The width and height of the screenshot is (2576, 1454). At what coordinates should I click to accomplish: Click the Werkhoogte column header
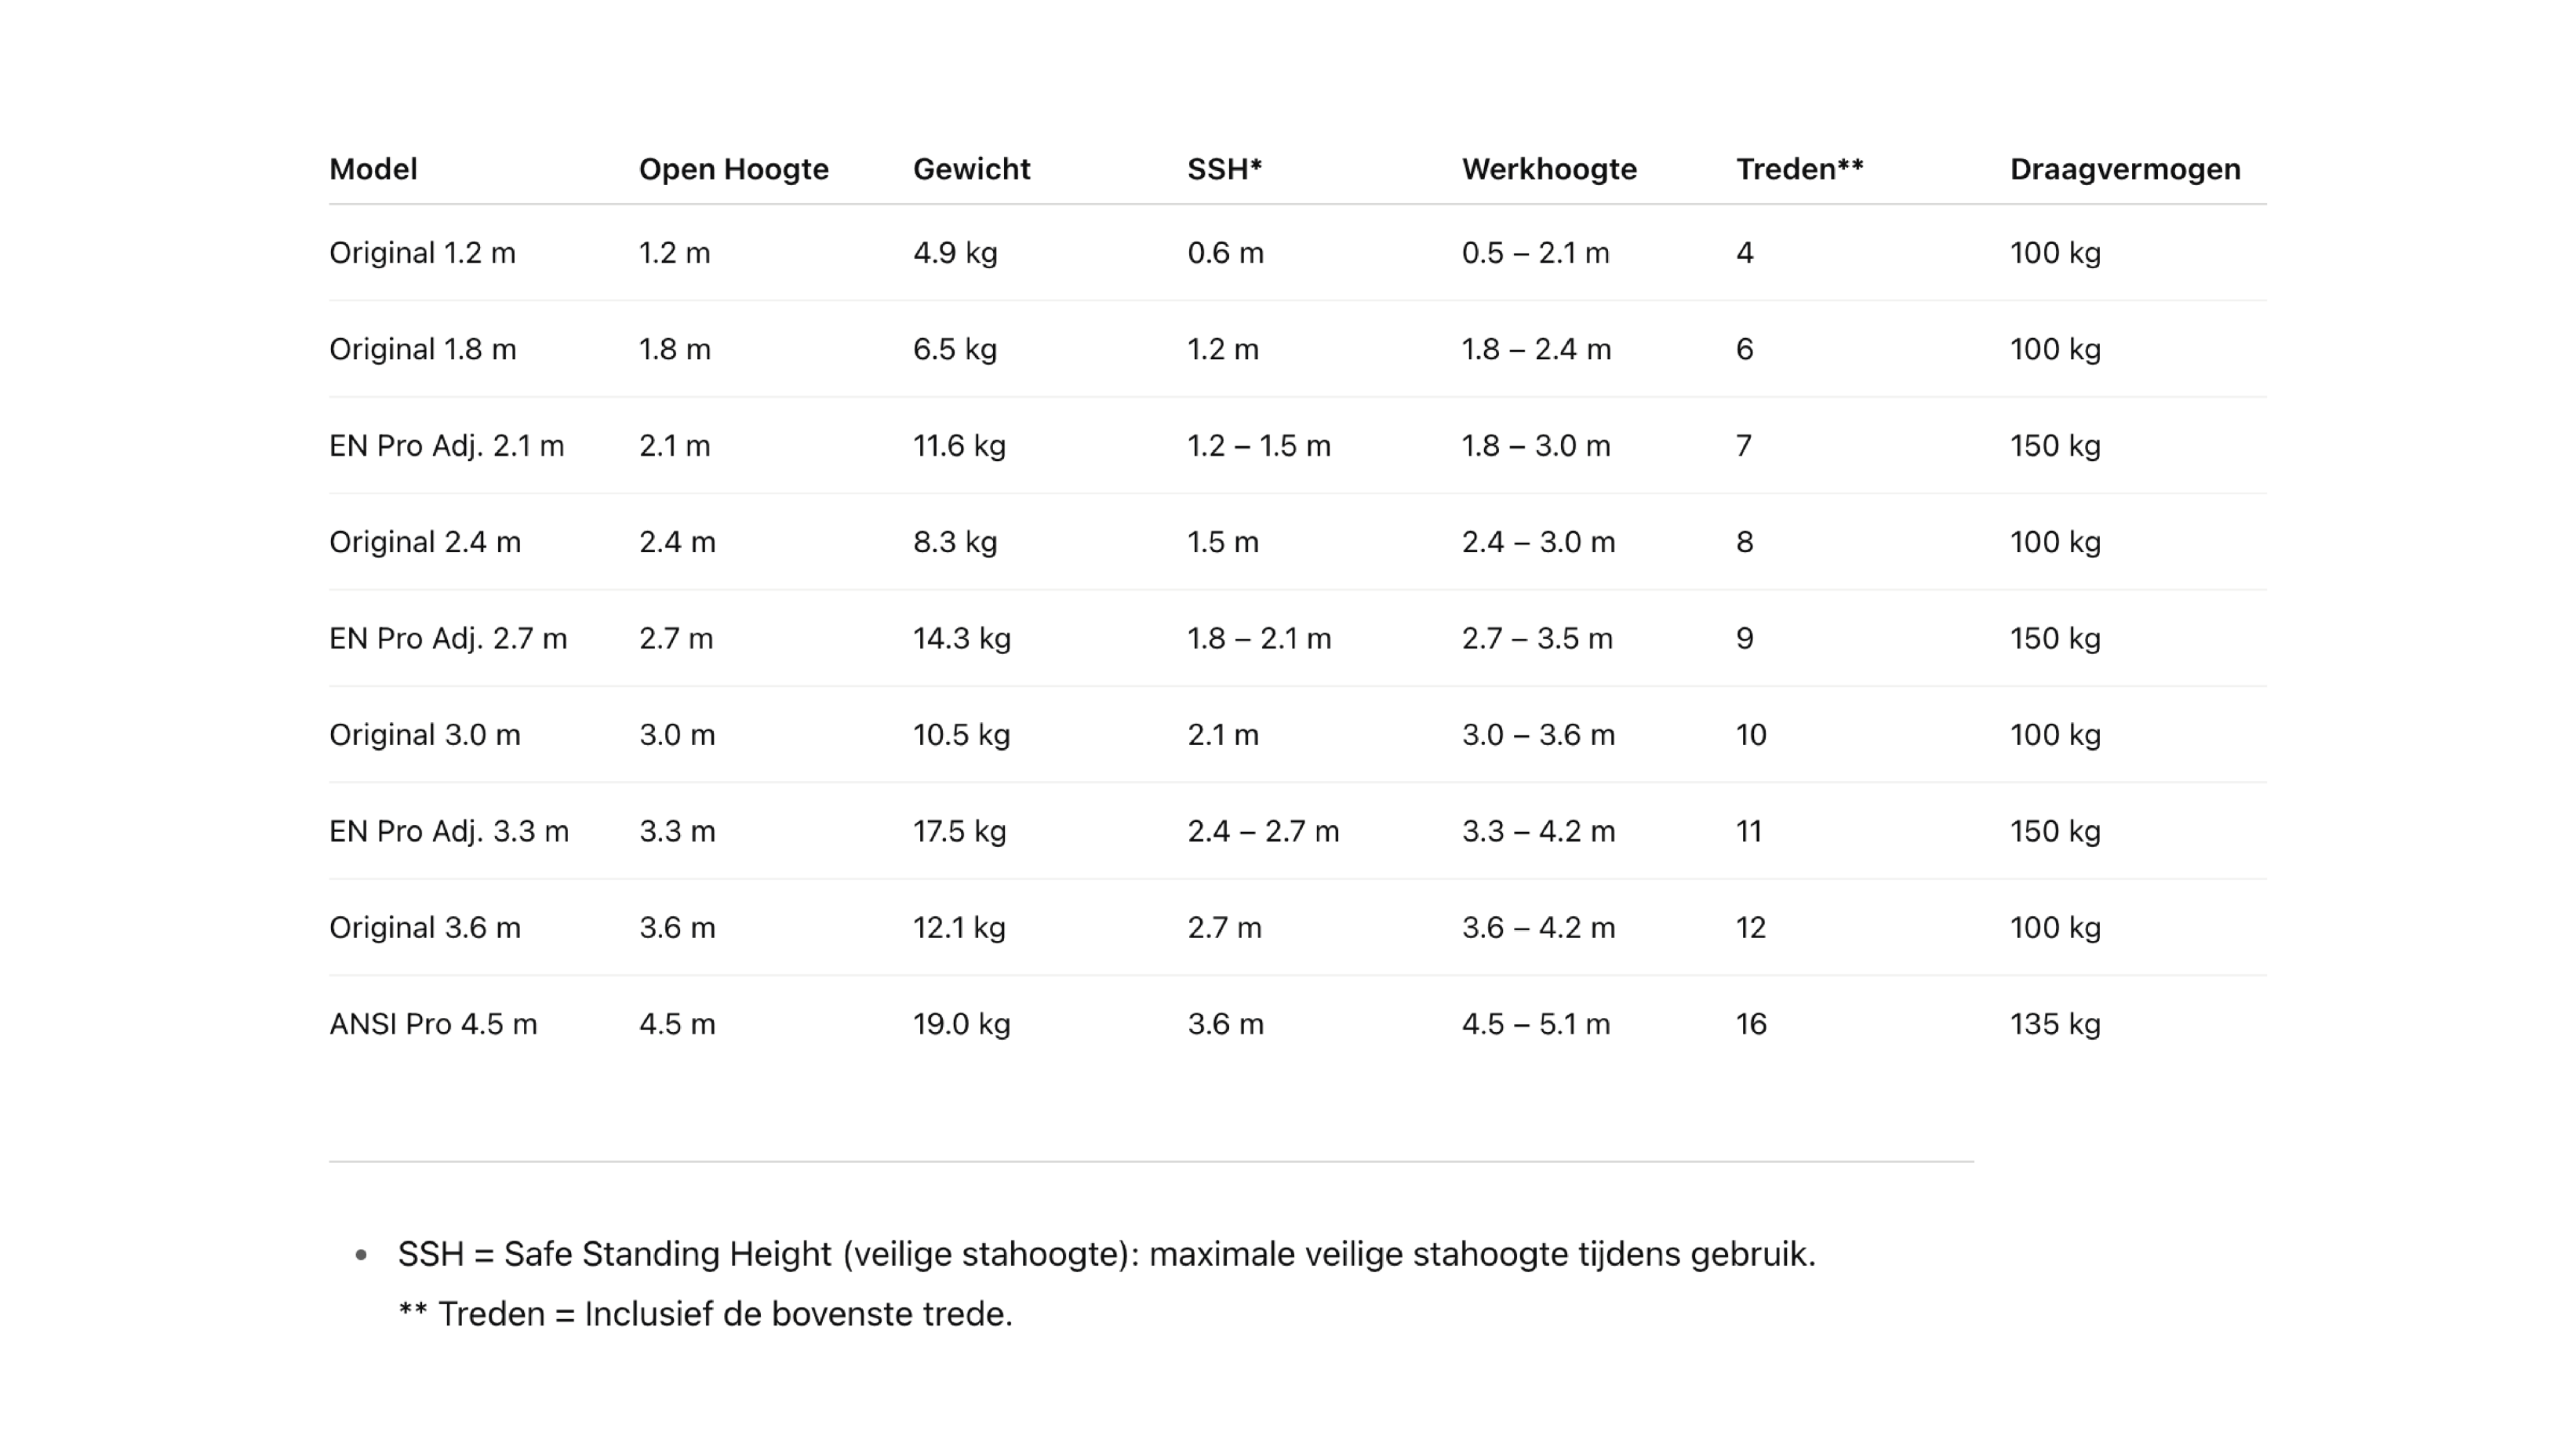click(1549, 169)
